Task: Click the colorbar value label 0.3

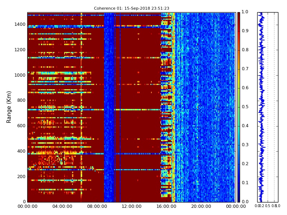Action: coord(245,145)
